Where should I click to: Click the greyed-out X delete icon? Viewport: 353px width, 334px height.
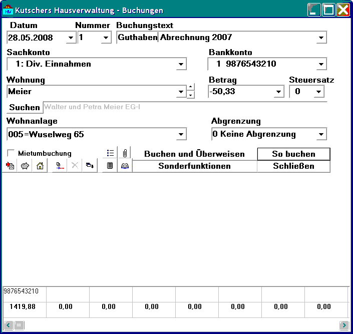coord(75,166)
